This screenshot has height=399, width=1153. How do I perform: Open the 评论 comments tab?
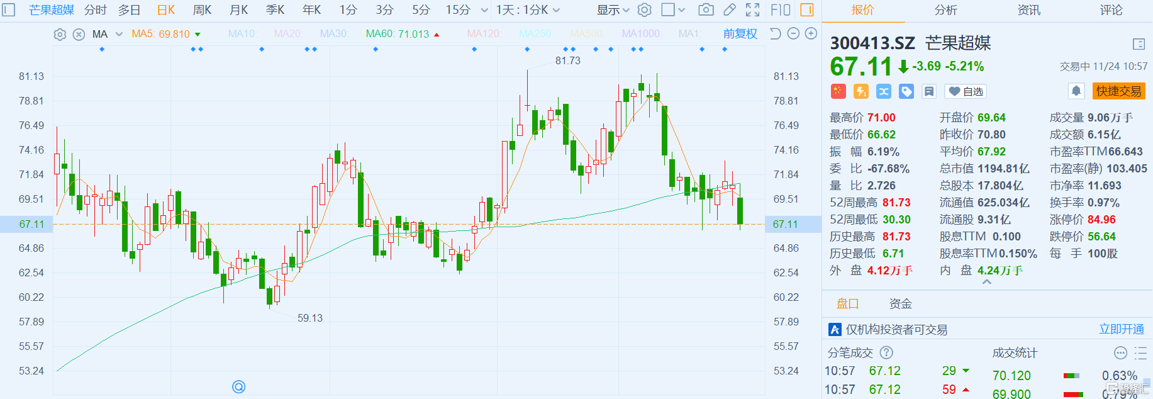pyautogui.click(x=1111, y=10)
